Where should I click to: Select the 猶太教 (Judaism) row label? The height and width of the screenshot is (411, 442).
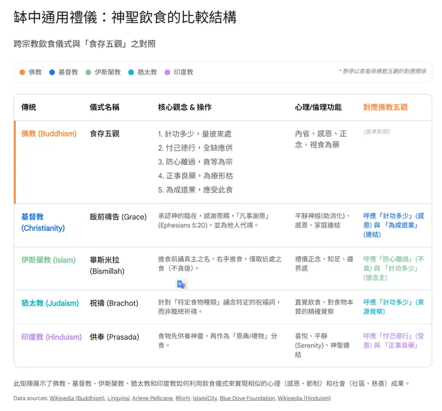pyautogui.click(x=50, y=303)
